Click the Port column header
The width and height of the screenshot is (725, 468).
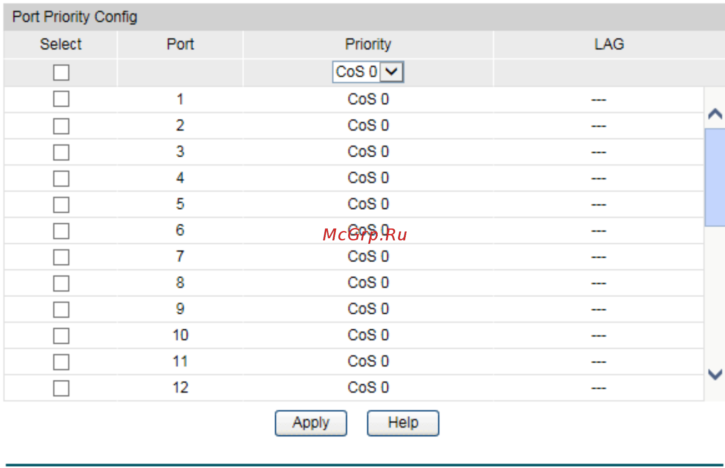point(180,44)
